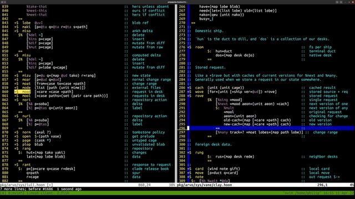Click the 'single request' comment
355x199 pixels.
pyautogui.click(x=323, y=100)
